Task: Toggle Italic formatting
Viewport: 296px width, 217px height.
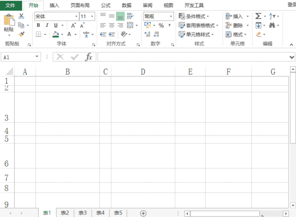Action: pos(47,25)
